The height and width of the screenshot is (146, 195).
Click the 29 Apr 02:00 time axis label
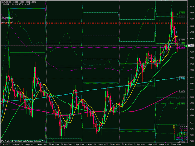pyautogui.click(x=127, y=144)
